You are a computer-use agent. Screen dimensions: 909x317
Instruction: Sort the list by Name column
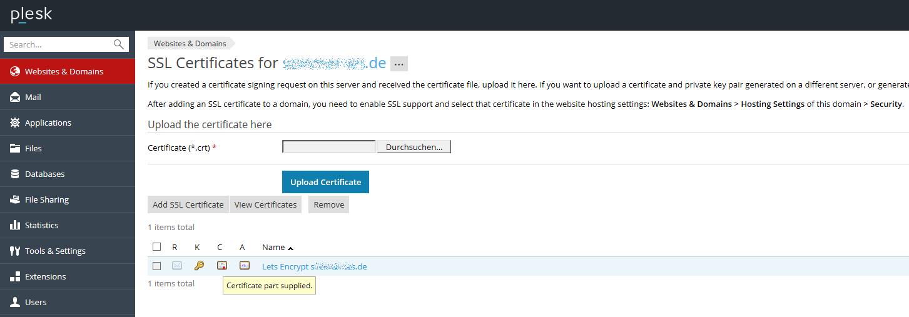click(x=273, y=247)
